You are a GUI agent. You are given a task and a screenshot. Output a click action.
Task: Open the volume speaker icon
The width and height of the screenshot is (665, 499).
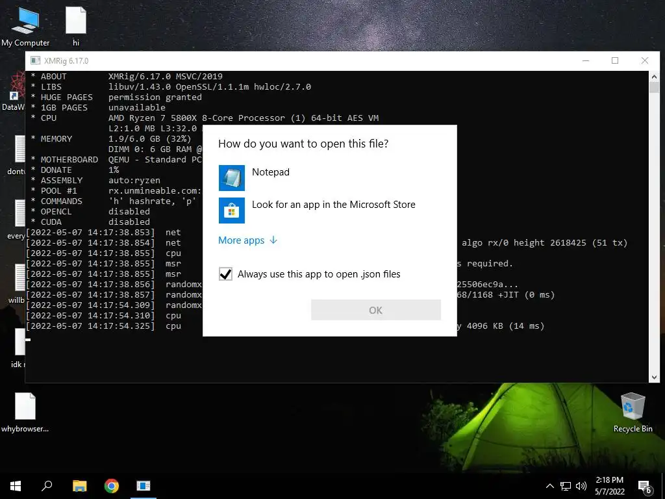(x=581, y=486)
